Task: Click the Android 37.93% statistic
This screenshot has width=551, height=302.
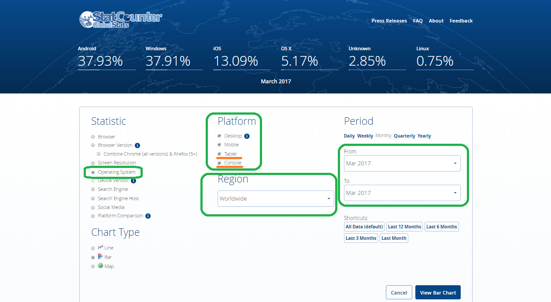Action: click(x=107, y=57)
